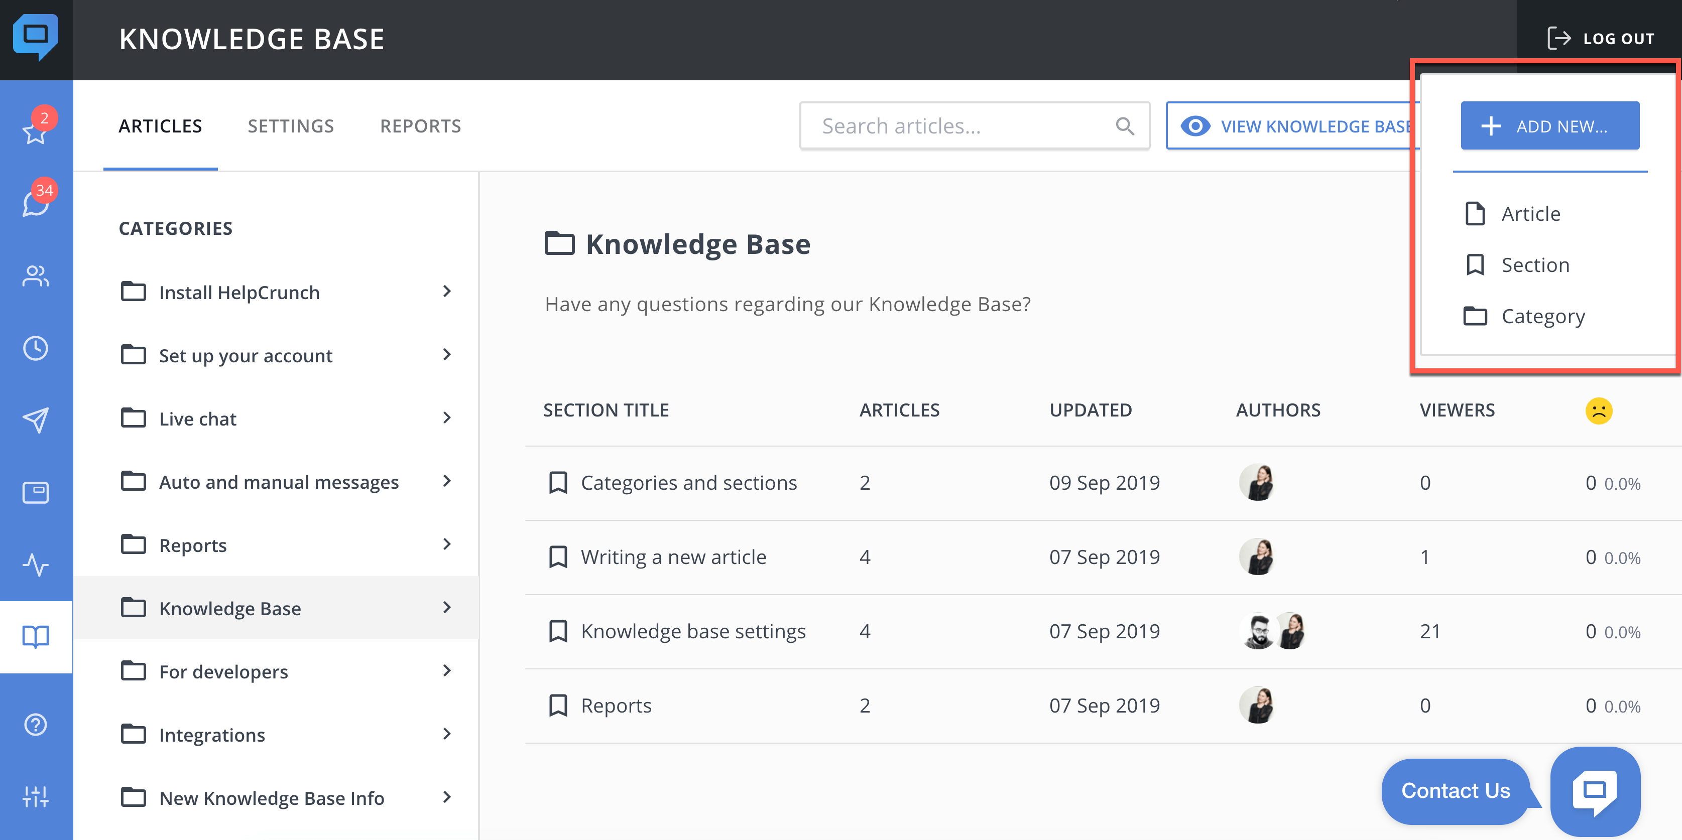Click the clock history icon in sidebar

point(35,348)
